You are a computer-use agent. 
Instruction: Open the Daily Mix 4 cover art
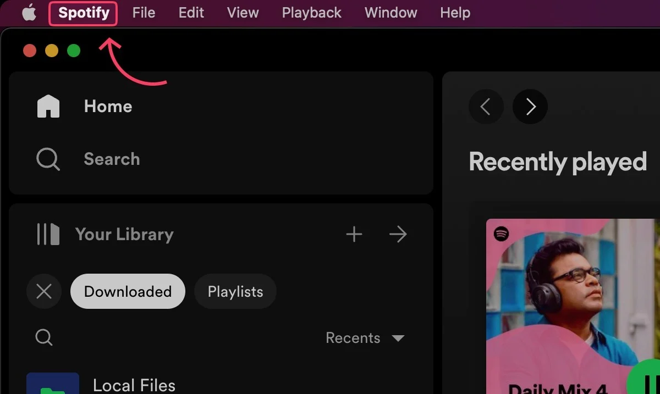point(573,306)
